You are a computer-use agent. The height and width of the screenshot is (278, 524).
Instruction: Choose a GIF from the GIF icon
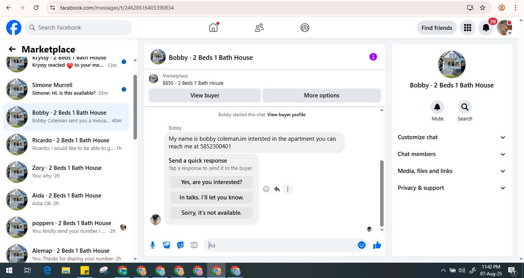(x=194, y=245)
